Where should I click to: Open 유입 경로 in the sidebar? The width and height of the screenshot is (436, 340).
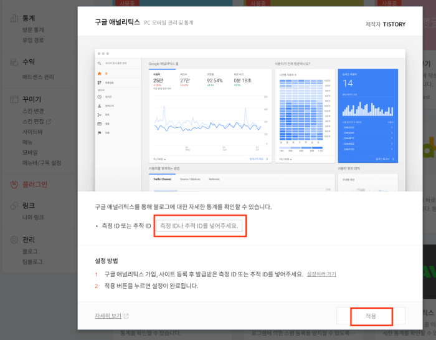pyautogui.click(x=33, y=40)
